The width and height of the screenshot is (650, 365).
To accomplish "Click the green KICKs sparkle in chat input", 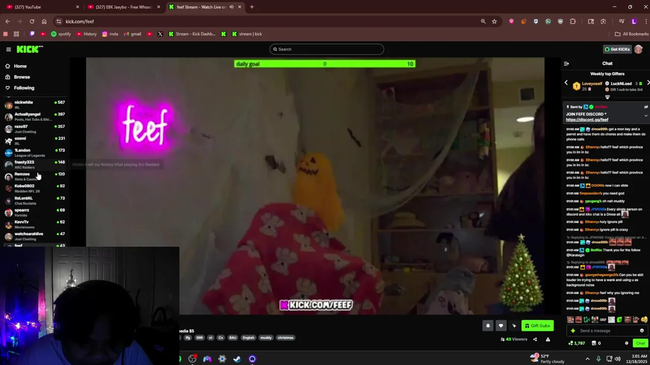I will [x=573, y=331].
